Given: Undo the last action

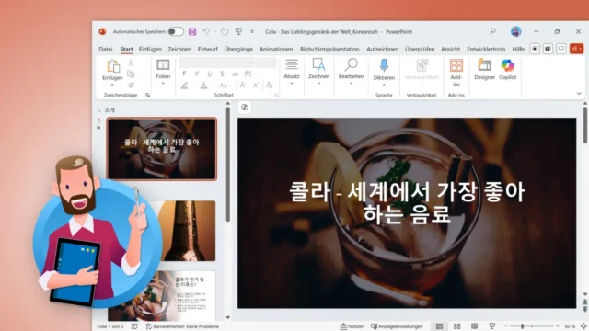Looking at the screenshot, I should [206, 31].
